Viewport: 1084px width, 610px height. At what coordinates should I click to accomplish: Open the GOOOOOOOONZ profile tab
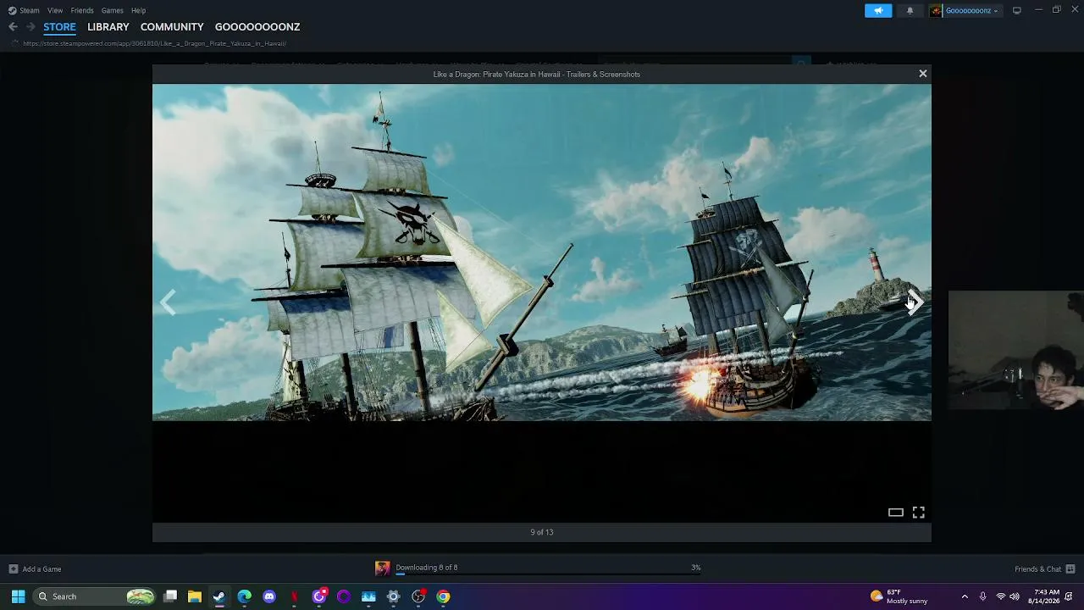pyautogui.click(x=257, y=27)
